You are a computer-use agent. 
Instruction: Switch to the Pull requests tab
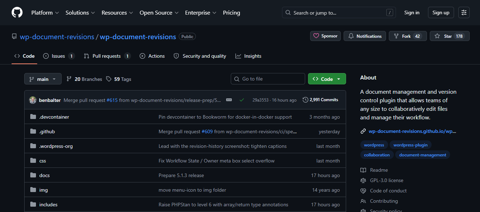click(107, 56)
